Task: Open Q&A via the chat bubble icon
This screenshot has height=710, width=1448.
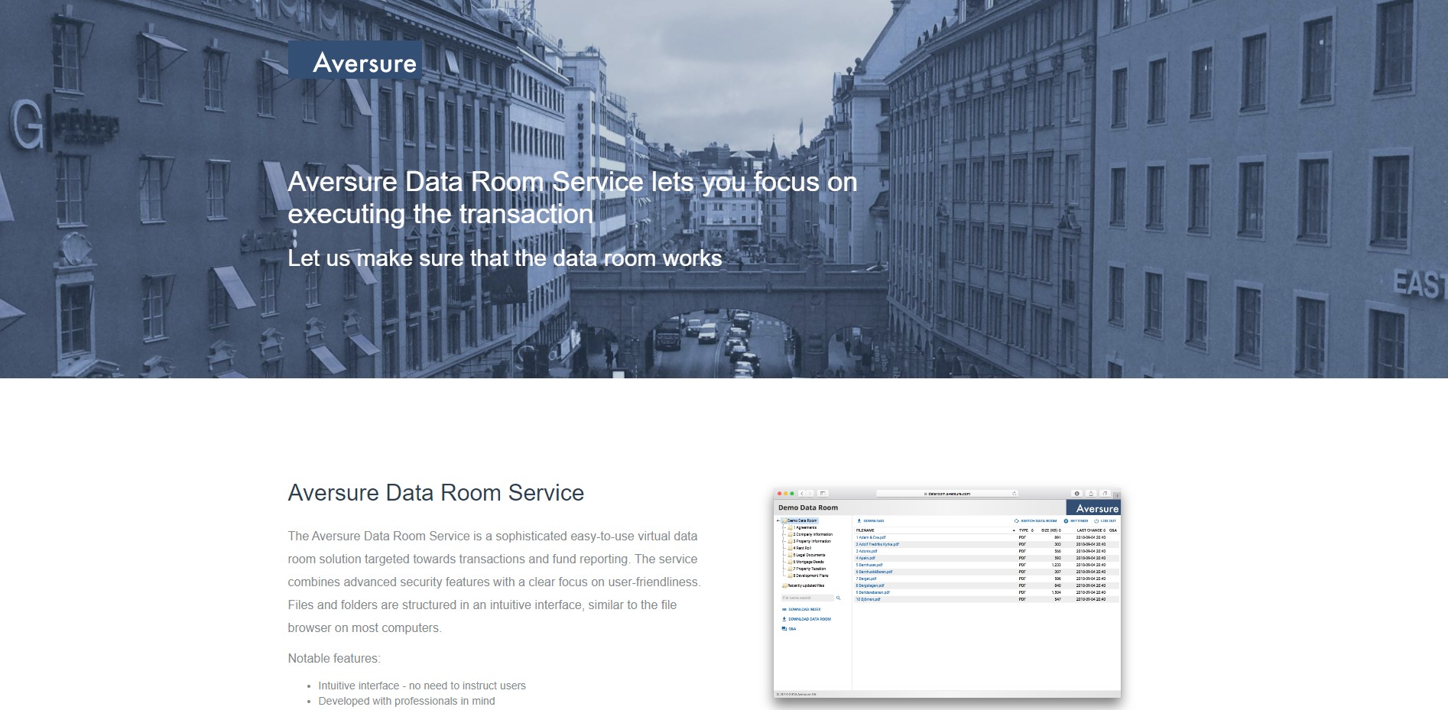Action: point(784,629)
